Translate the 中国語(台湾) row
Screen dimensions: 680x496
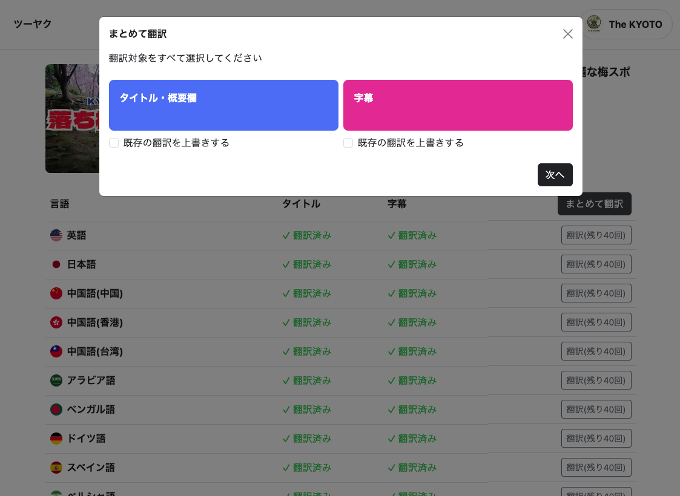[596, 351]
